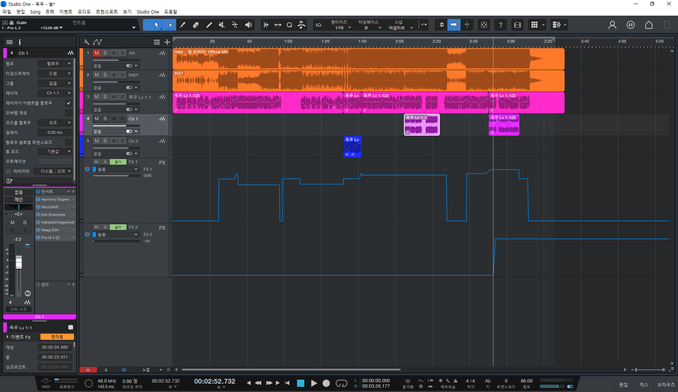
Task: Click the Play transport button
Action: 314,383
